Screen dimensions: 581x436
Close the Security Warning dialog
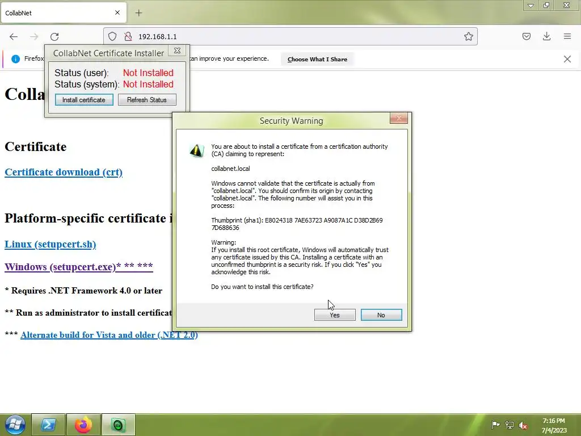(399, 118)
